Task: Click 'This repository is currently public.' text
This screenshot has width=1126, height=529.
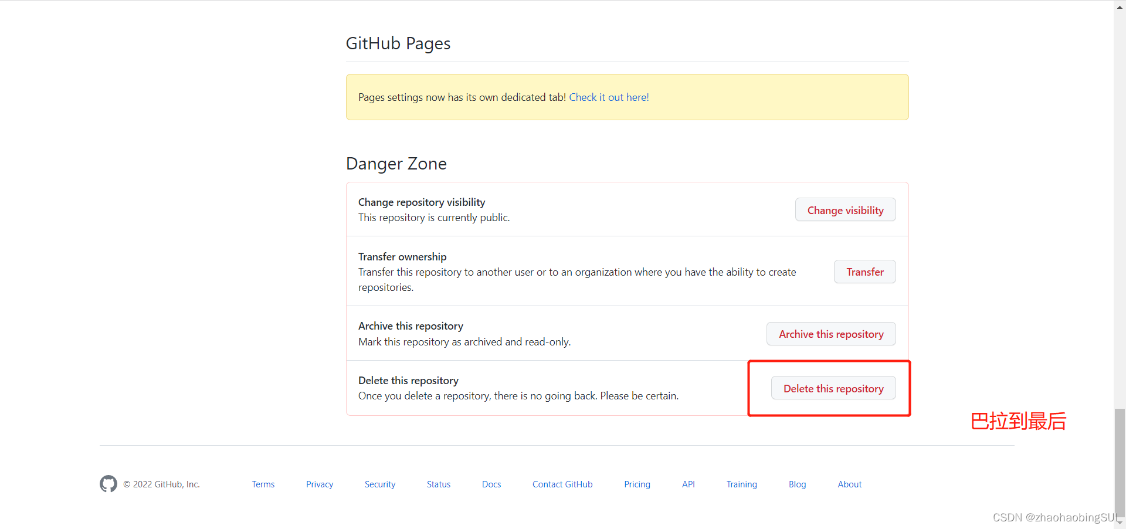Action: point(434,218)
